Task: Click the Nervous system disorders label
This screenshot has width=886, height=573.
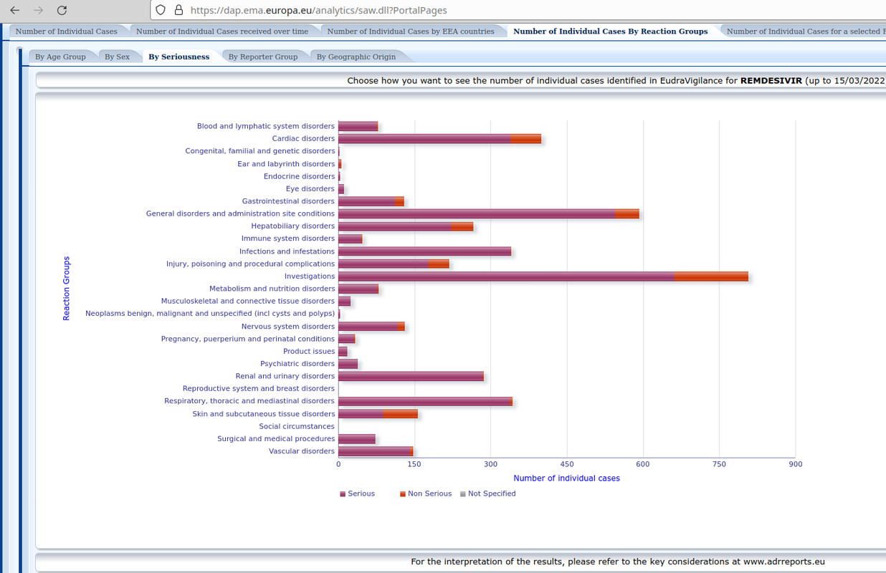Action: click(288, 327)
